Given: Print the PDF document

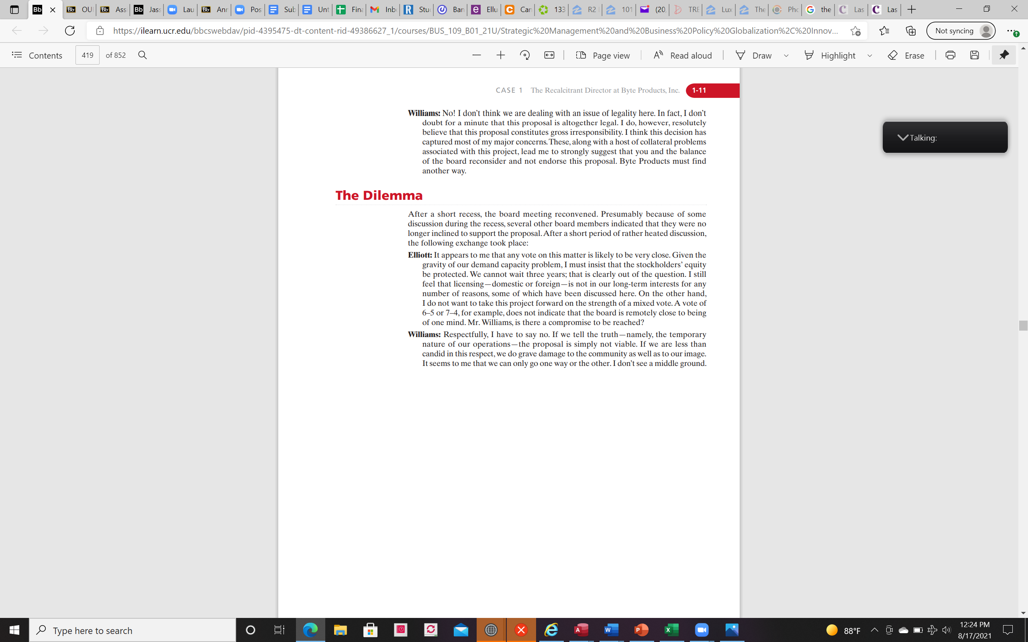Looking at the screenshot, I should (x=950, y=55).
